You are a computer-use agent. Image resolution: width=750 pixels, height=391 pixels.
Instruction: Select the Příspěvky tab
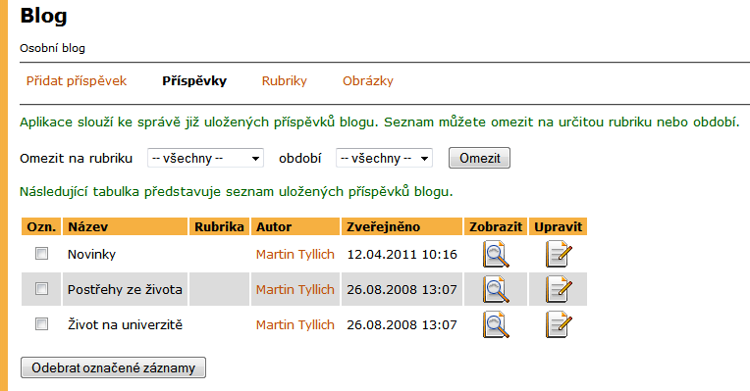tap(194, 80)
